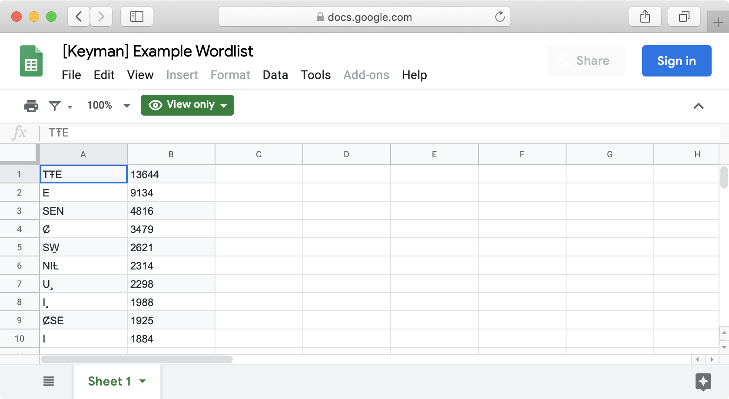
Task: Select column G header
Action: coord(610,154)
